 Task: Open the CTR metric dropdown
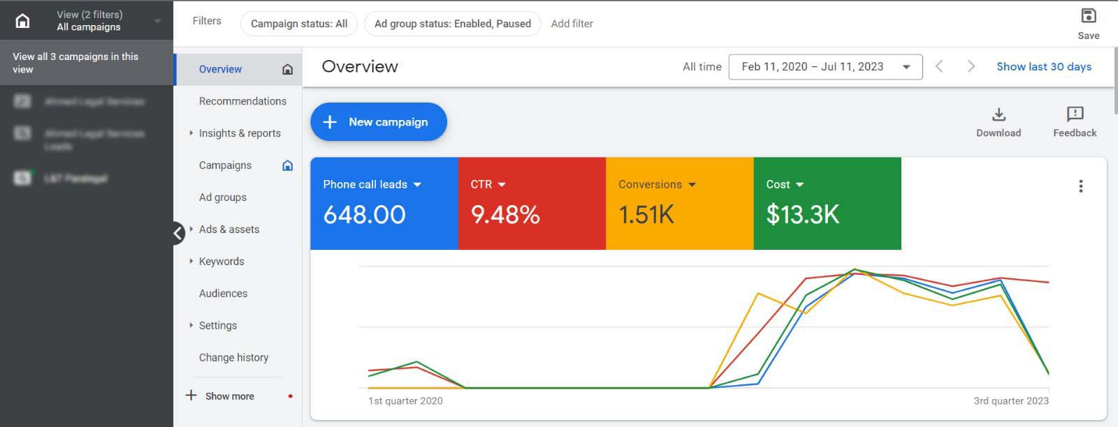(501, 185)
